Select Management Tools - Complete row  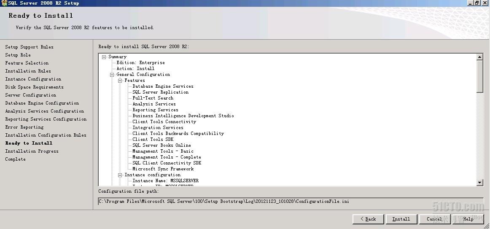click(167, 157)
